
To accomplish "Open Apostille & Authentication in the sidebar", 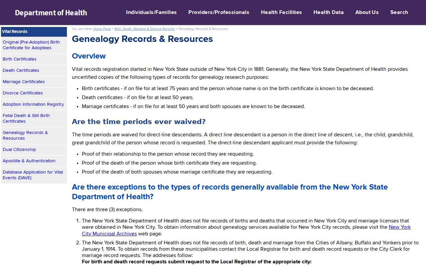I will click(x=34, y=161).
